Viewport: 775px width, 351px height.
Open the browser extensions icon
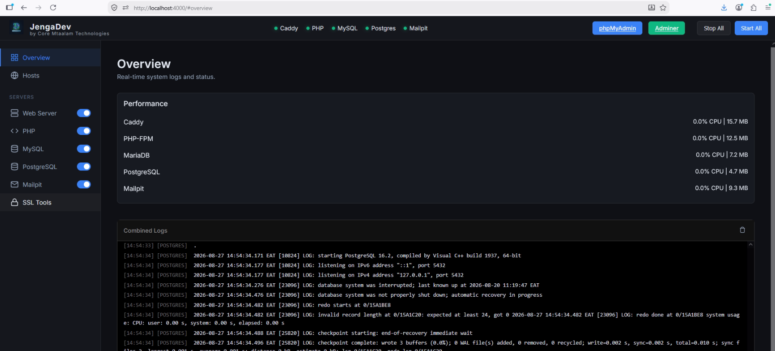(753, 8)
